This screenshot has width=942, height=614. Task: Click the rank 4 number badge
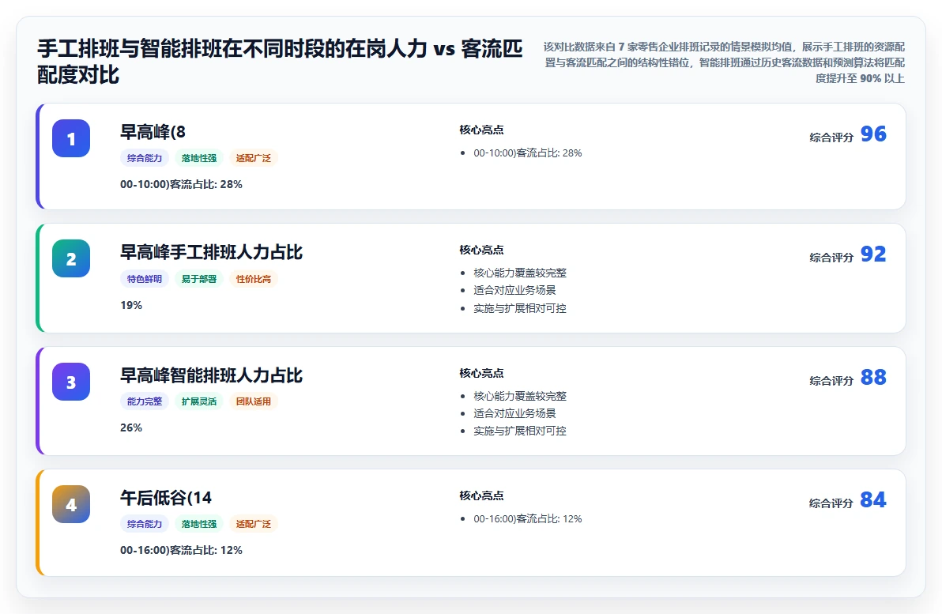(x=71, y=504)
